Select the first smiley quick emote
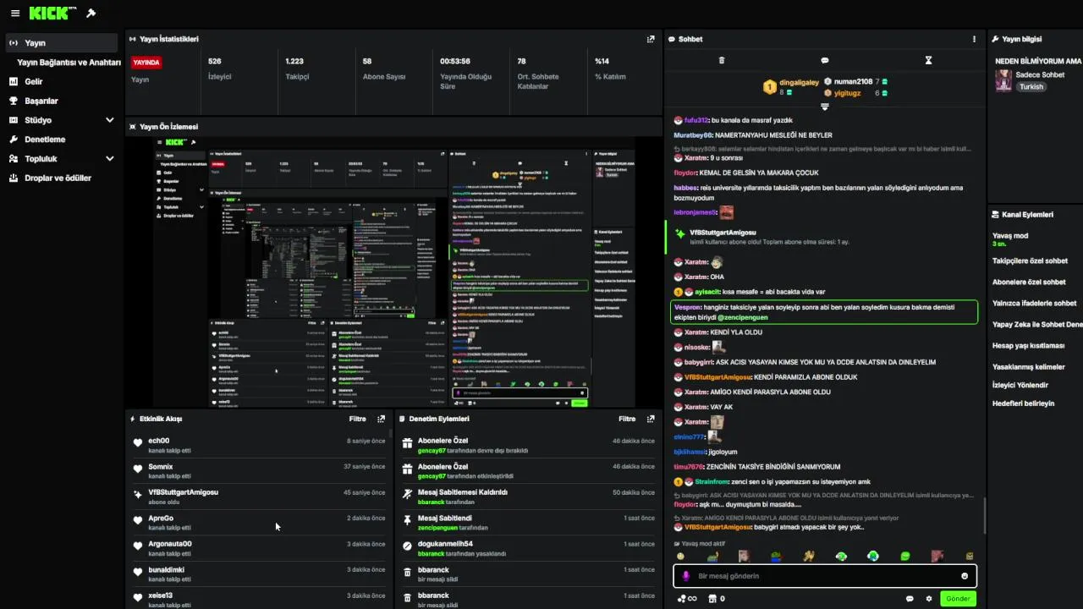 click(x=680, y=557)
